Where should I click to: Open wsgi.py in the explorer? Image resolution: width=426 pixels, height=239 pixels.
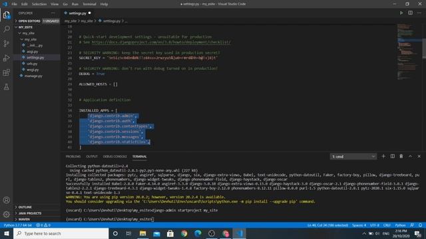click(33, 70)
